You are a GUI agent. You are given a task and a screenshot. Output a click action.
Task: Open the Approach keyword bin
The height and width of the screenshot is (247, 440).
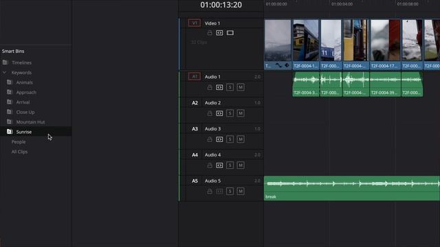tap(26, 92)
